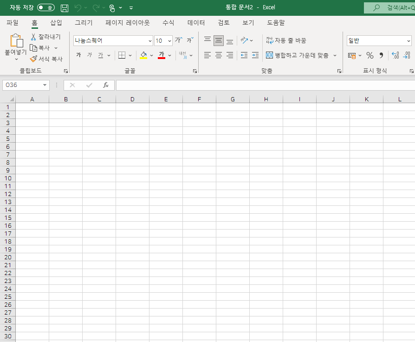Open the Fill Color dropdown arrow

pyautogui.click(x=151, y=55)
